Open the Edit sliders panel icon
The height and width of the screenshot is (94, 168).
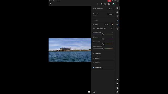coord(117,8)
